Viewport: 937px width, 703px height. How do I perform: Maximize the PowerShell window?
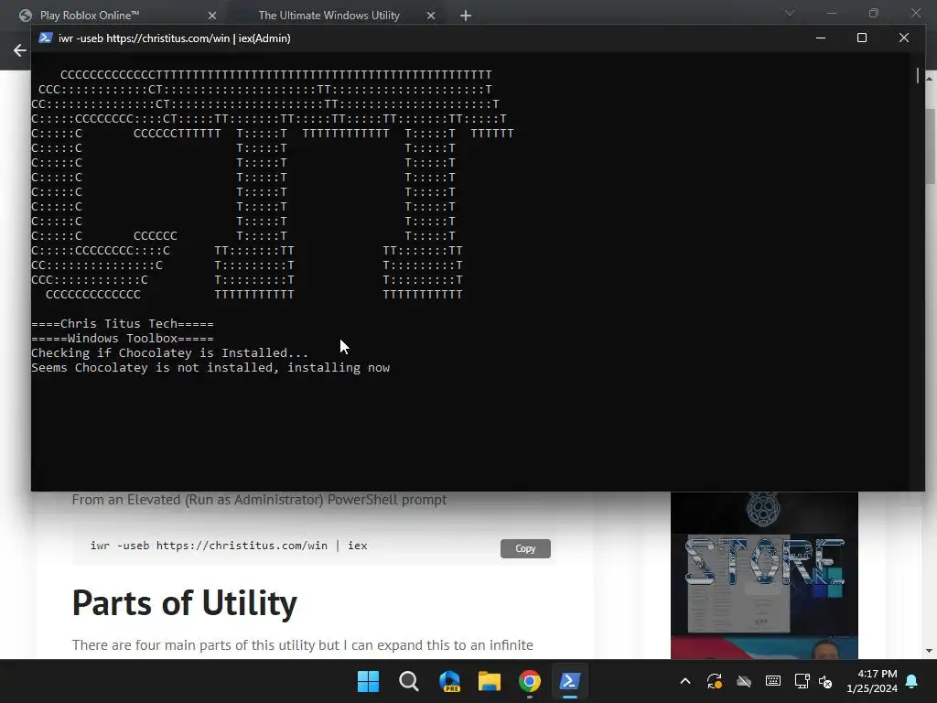[862, 38]
